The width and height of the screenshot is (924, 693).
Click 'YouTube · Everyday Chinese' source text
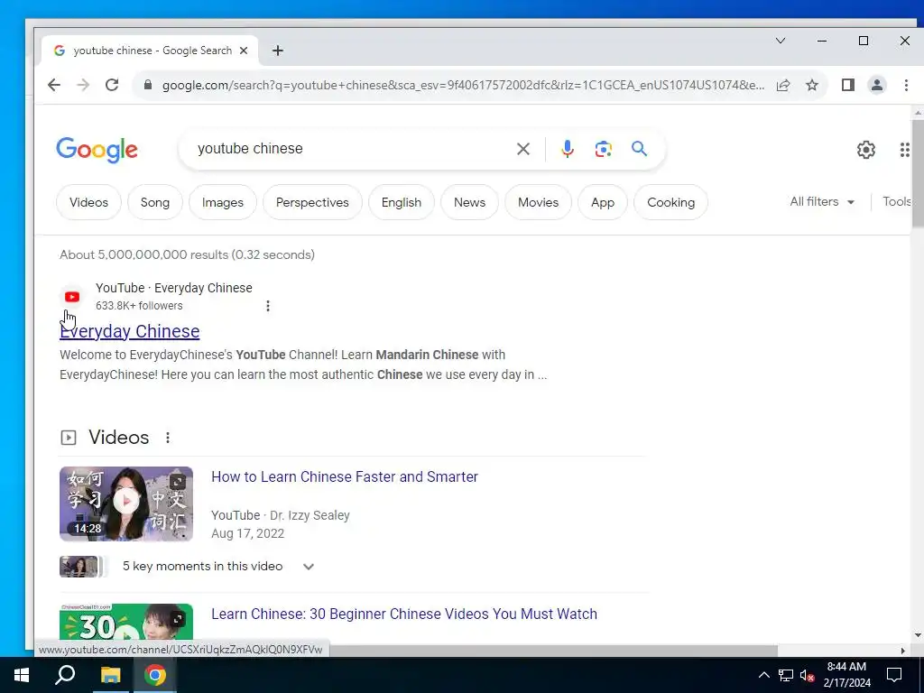(174, 288)
